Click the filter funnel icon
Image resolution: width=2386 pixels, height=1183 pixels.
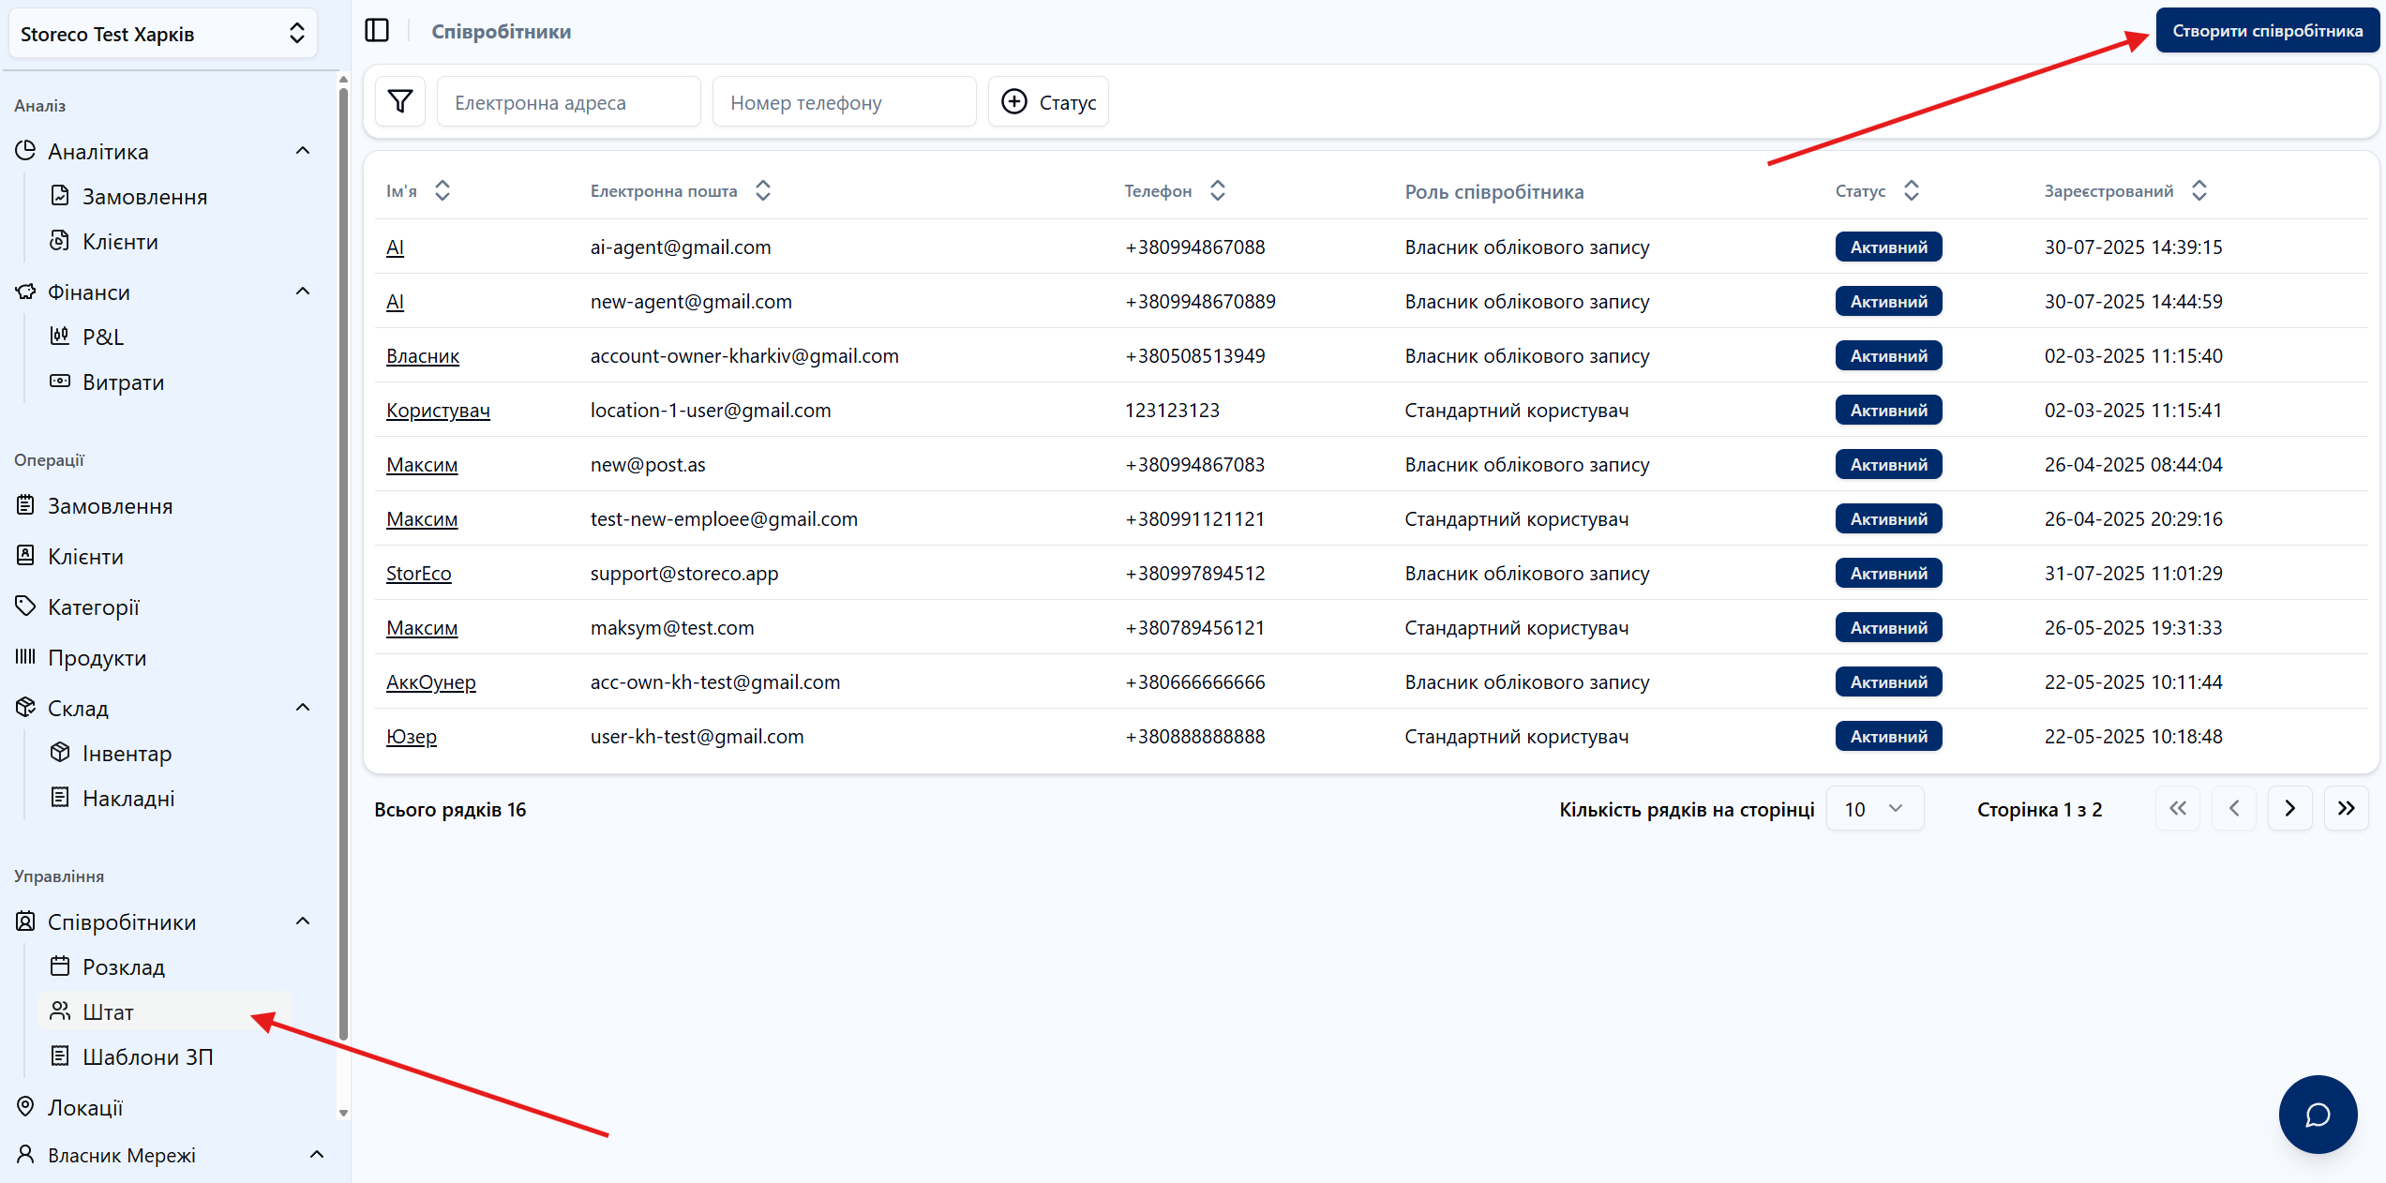tap(400, 101)
